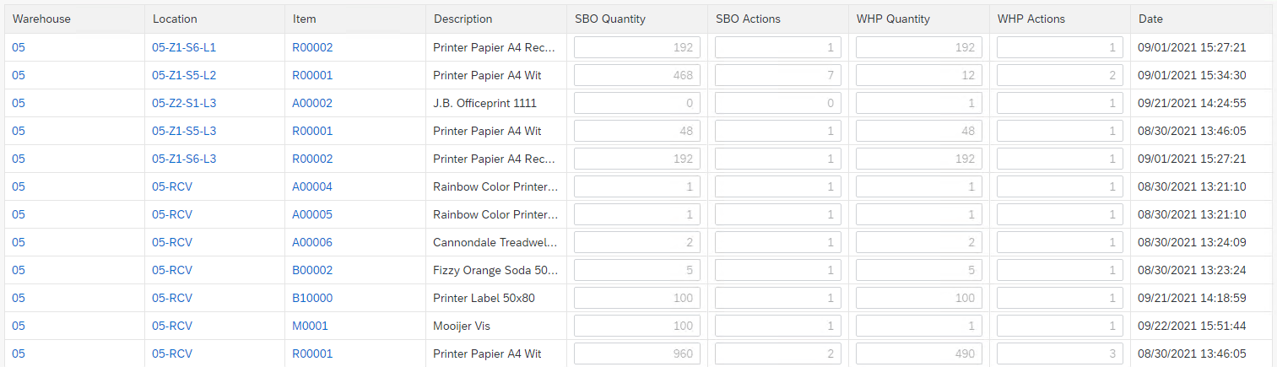This screenshot has width=1277, height=367.
Task: Select the SBO Quantity column header
Action: (610, 19)
